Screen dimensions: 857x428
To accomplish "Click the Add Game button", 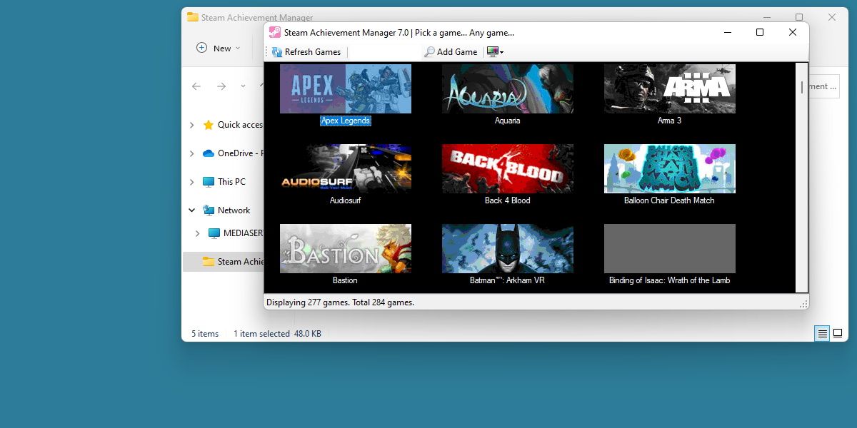I will pyautogui.click(x=451, y=51).
